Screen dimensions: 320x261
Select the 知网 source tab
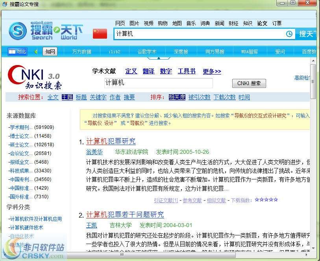tap(50, 52)
